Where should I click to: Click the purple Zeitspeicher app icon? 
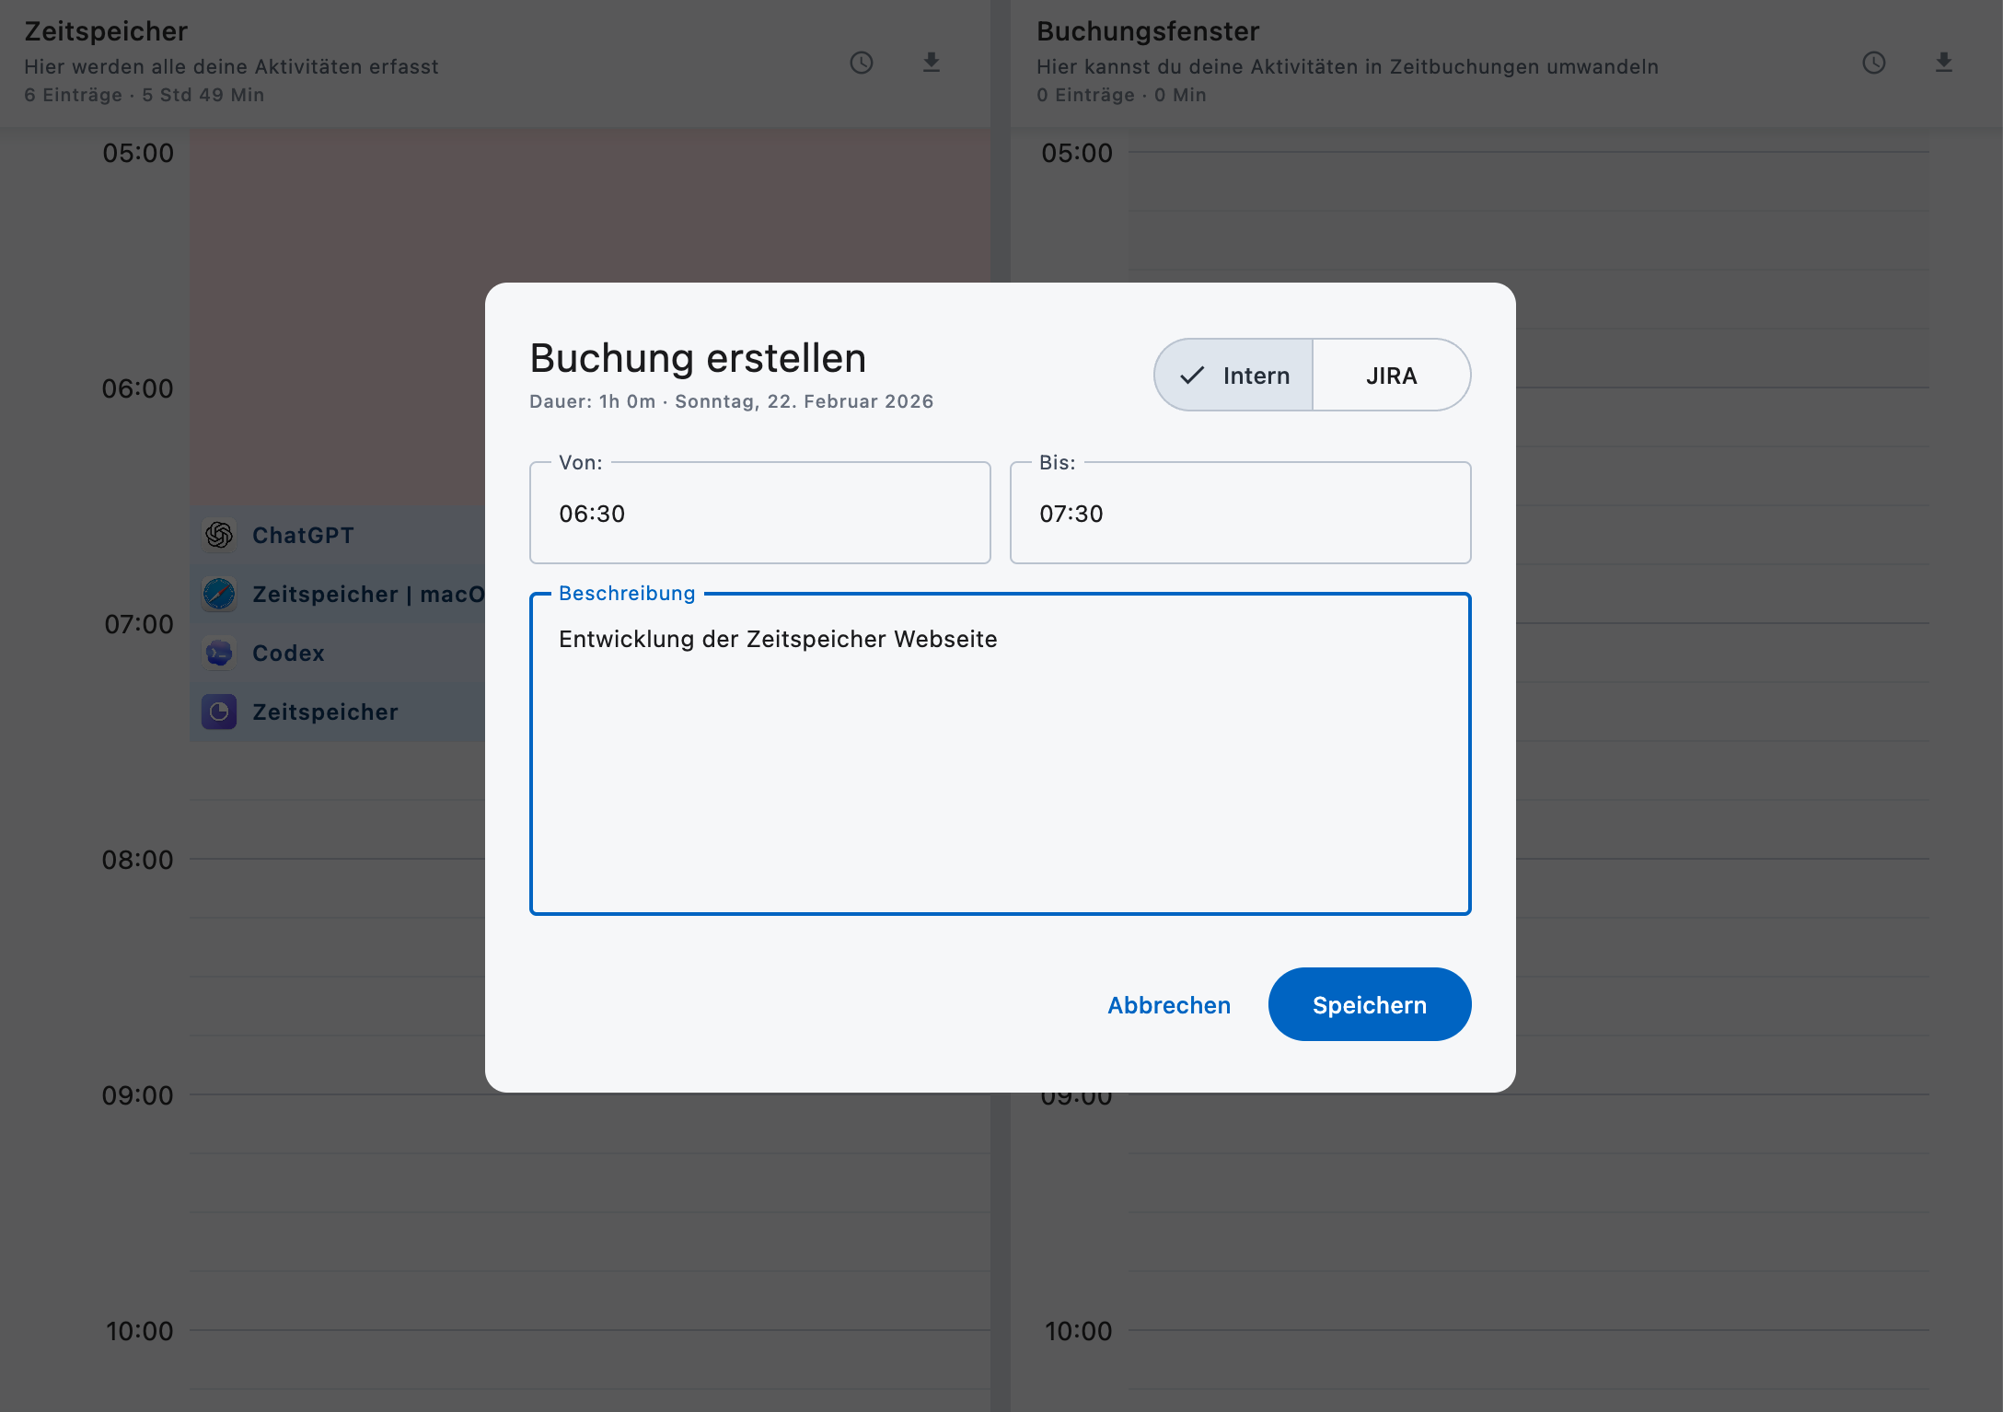[219, 712]
